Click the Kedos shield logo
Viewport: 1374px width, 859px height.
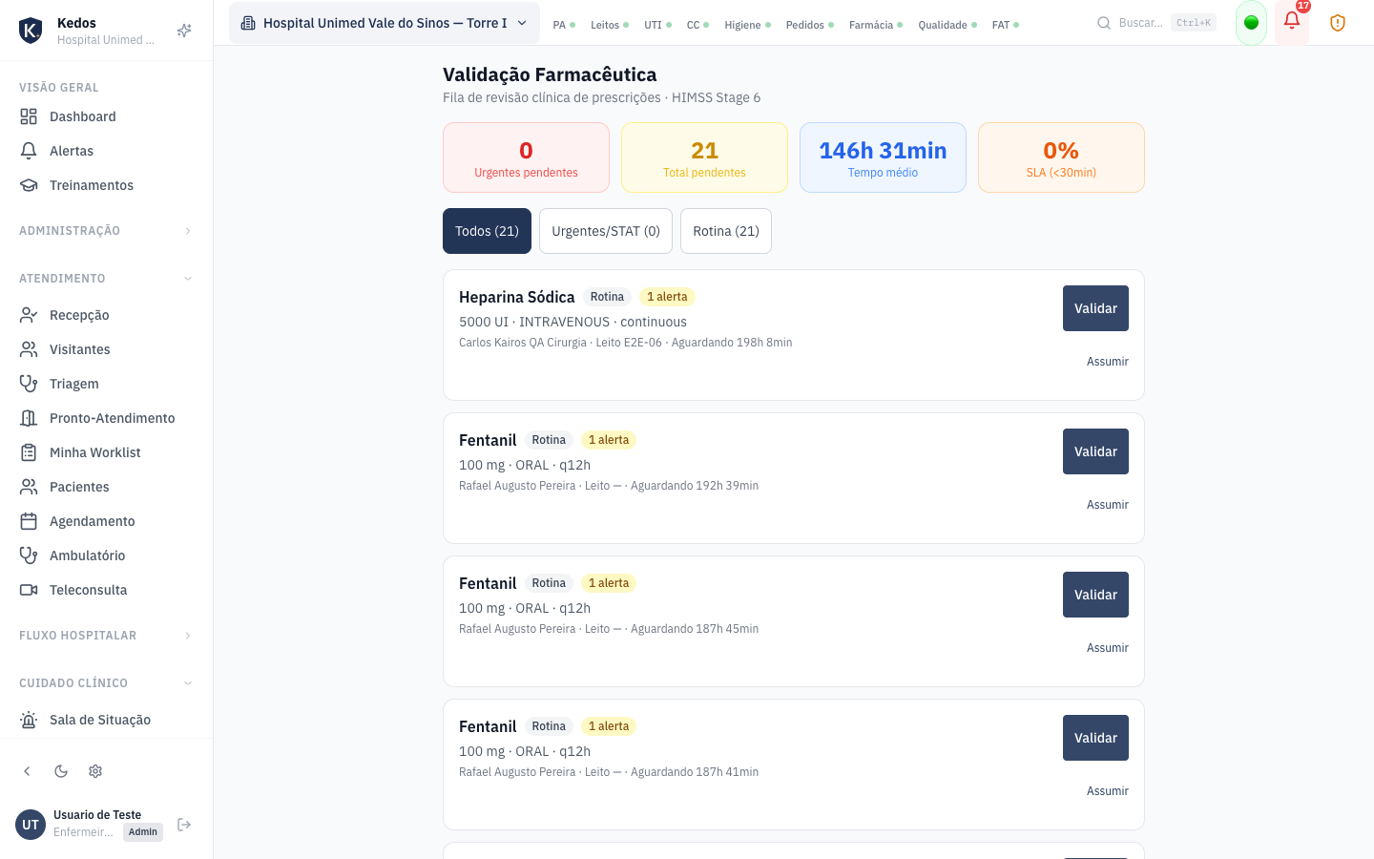coord(31,31)
